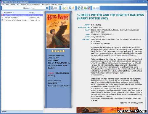Screen dimensions: 148x114
Task: Click the language value English
Action: (55, 60)
